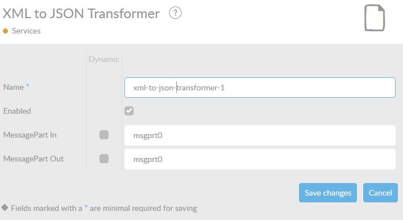Click the required fields footer note
Screen dimensions: 403x220
click(104, 208)
